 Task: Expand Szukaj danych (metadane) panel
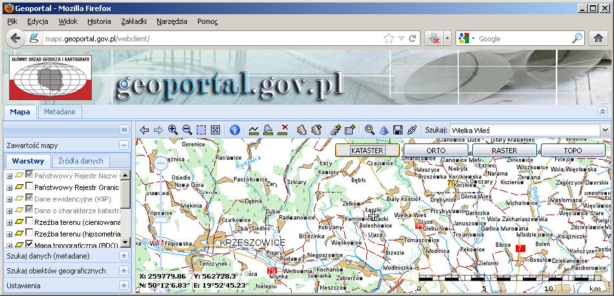pos(124,256)
